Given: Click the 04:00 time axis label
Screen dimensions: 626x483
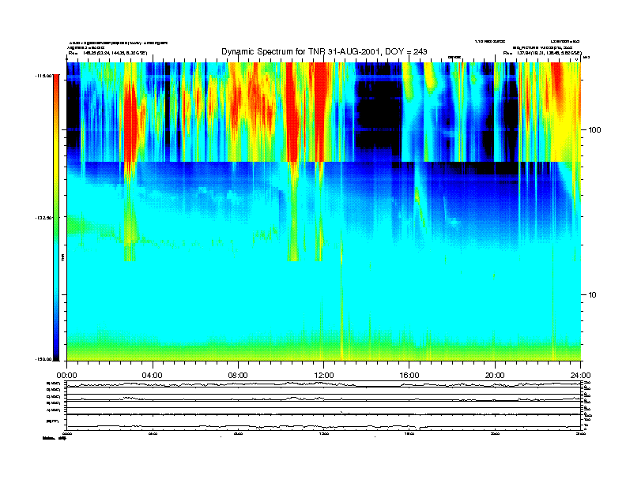Looking at the screenshot, I should [153, 376].
